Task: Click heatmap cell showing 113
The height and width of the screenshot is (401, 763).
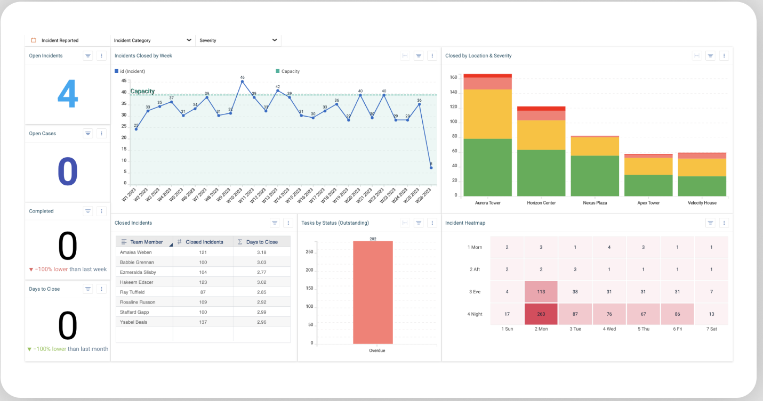Action: (541, 292)
